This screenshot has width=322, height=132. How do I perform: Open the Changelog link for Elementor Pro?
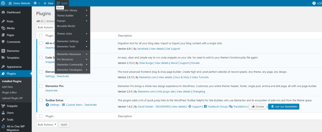199,91
